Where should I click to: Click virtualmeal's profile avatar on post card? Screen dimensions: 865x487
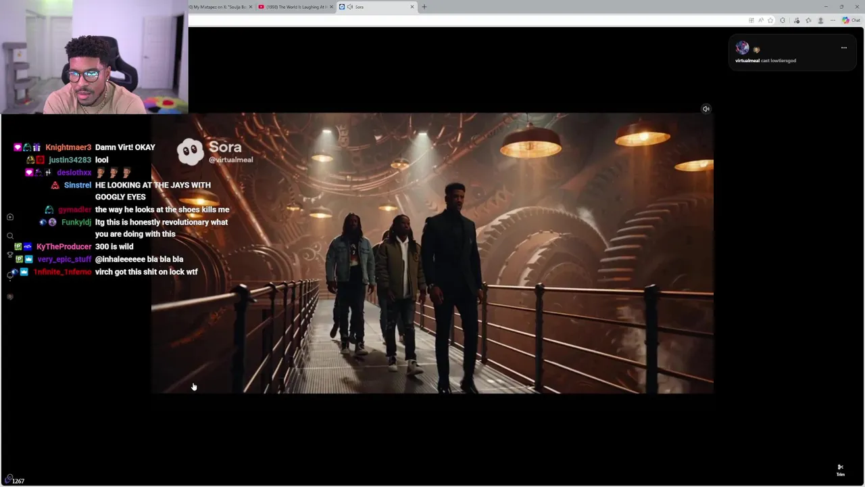[742, 47]
